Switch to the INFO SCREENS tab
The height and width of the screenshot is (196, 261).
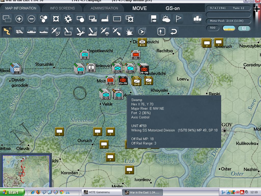click(x=62, y=8)
